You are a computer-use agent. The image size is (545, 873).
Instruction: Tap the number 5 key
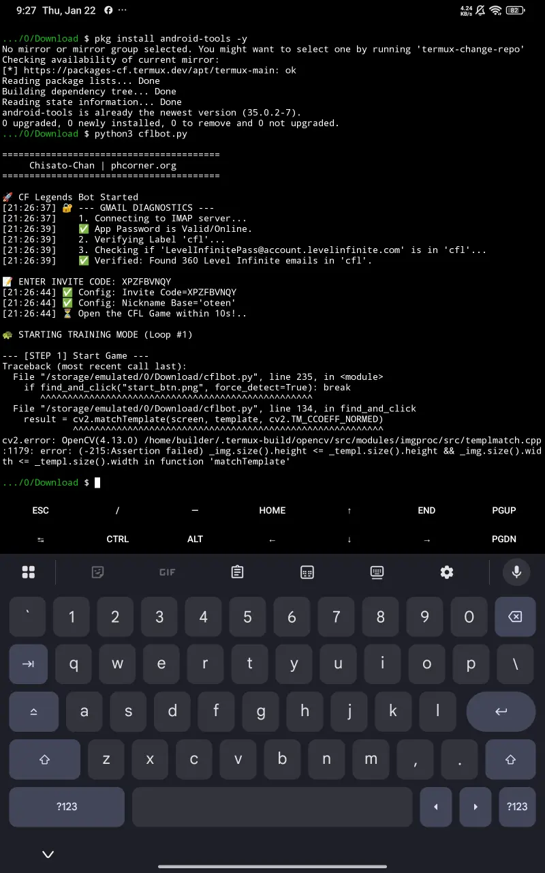click(248, 617)
